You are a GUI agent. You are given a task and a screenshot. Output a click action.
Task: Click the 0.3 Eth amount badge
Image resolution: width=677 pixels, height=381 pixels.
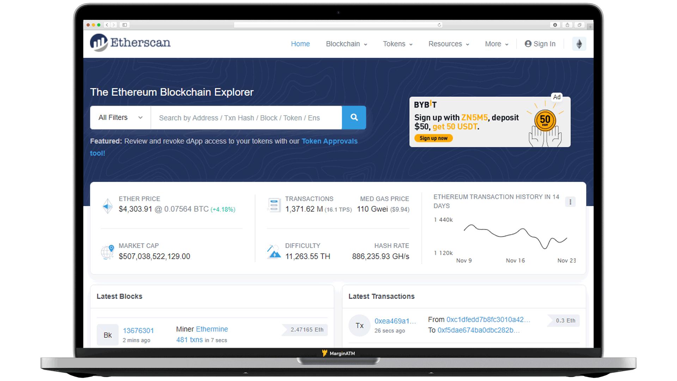pyautogui.click(x=564, y=320)
